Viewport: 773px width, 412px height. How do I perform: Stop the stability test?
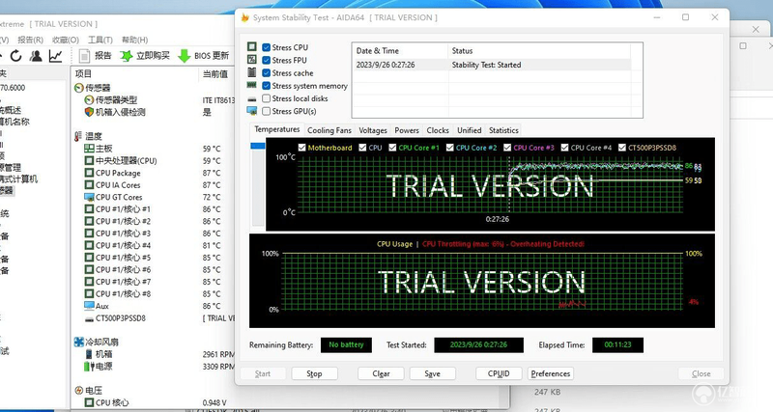[315, 373]
